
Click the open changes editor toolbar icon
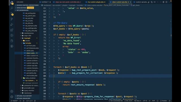[152, 2]
